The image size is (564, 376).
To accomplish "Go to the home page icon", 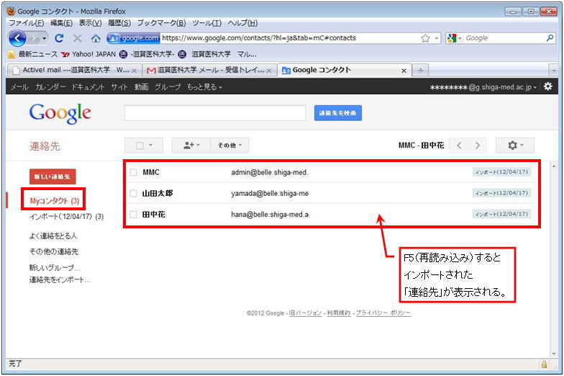I will [96, 37].
